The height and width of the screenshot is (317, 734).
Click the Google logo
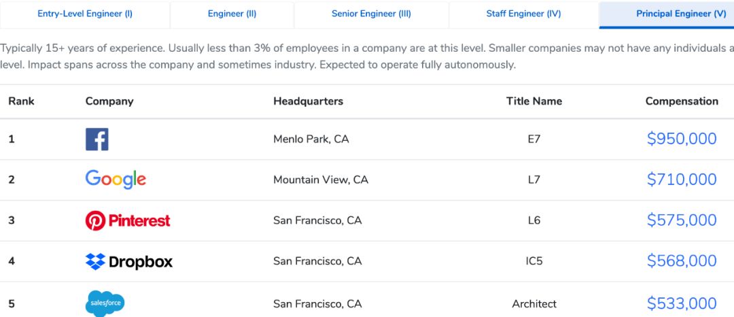[x=116, y=180]
